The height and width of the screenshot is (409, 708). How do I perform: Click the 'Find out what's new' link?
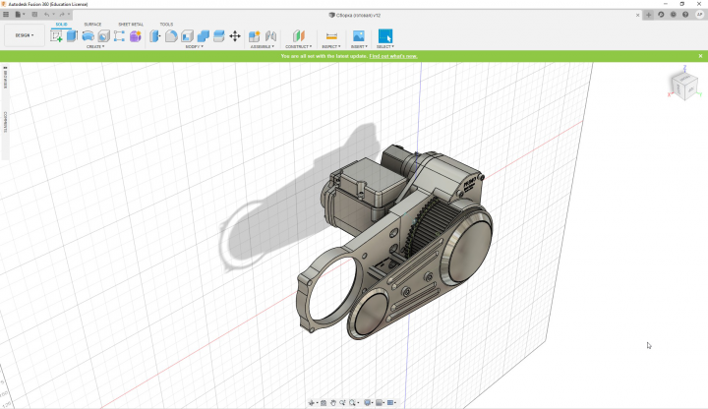pyautogui.click(x=393, y=56)
